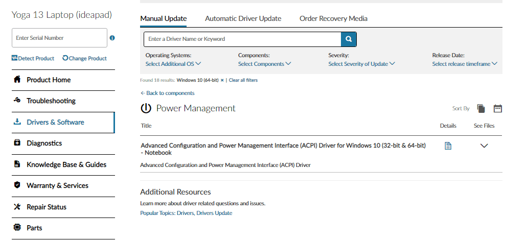This screenshot has height=241, width=527.
Task: Switch to Automatic Driver Update tab
Action: click(243, 18)
